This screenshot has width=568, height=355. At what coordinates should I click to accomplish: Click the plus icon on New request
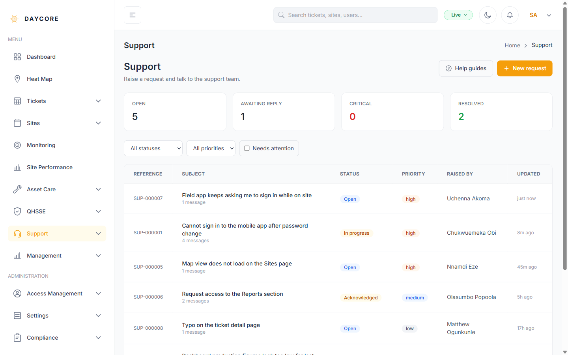click(x=506, y=68)
